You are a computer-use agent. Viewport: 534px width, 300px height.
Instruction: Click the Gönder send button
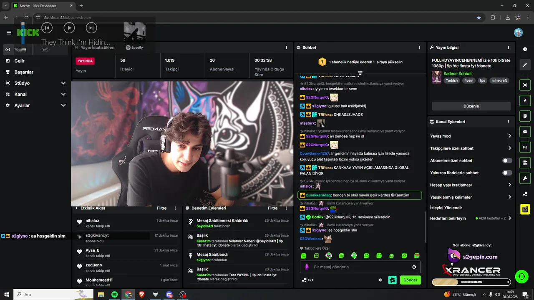click(x=410, y=280)
